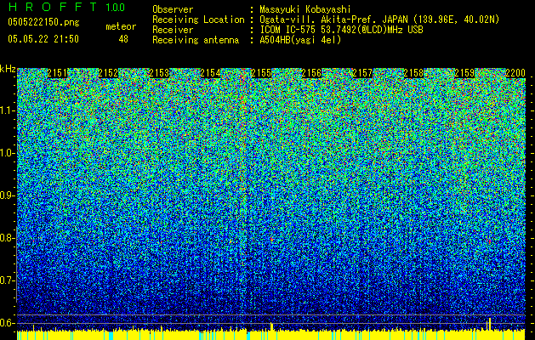Click the 2155 time marker

pos(261,73)
